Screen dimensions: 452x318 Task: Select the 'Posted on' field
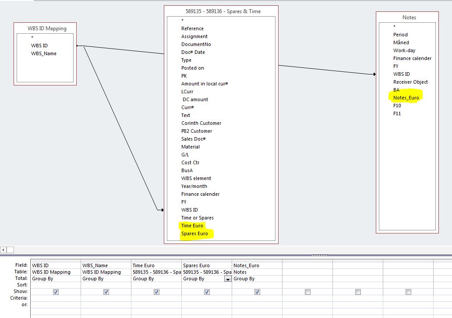coord(193,68)
